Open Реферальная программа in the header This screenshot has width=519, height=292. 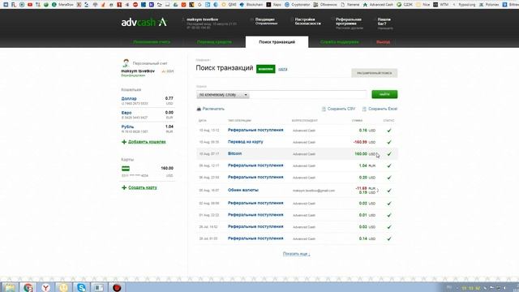tap(349, 22)
